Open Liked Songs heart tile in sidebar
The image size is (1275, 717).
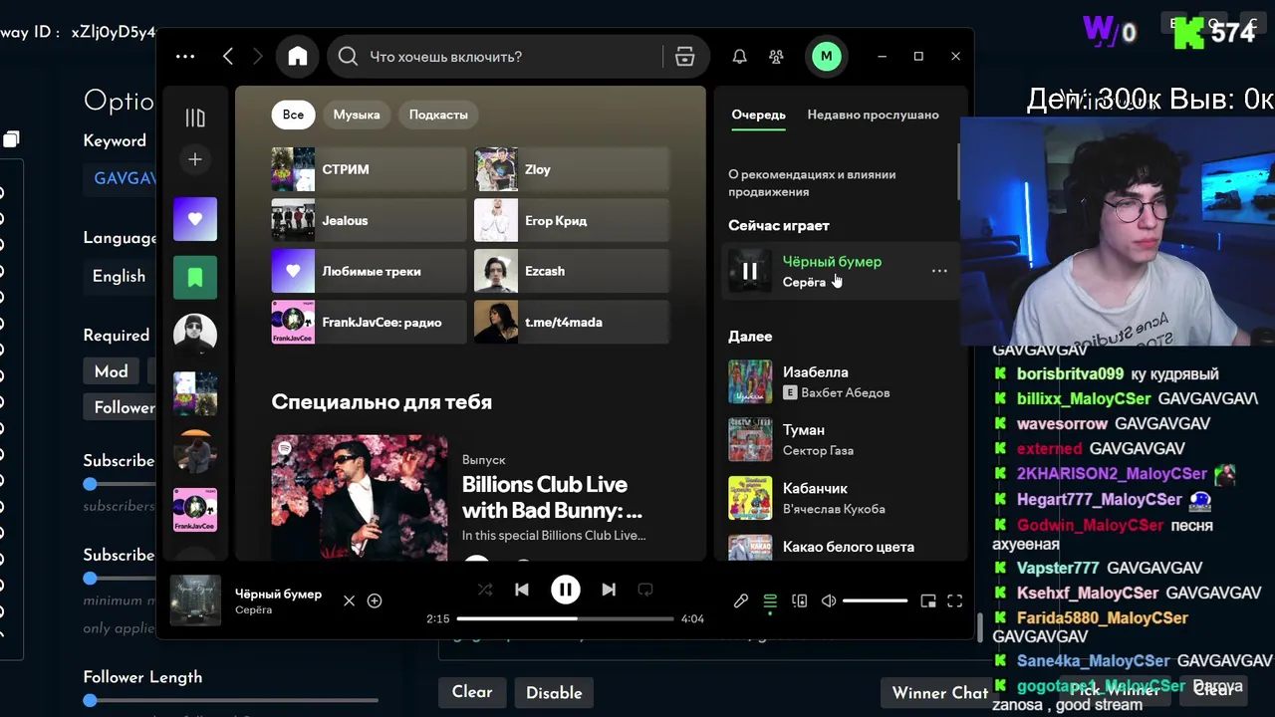[x=195, y=219]
